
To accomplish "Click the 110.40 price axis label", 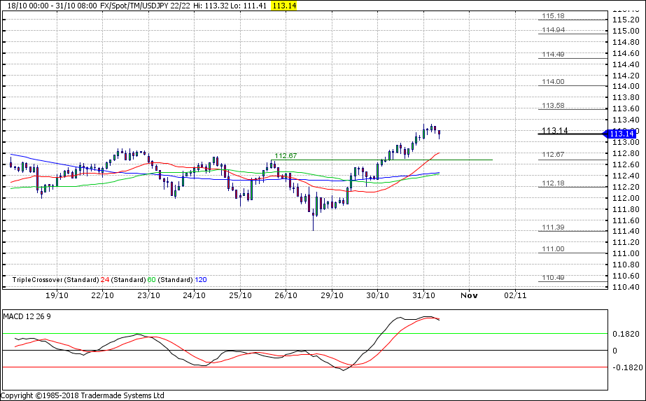I will pos(626,287).
